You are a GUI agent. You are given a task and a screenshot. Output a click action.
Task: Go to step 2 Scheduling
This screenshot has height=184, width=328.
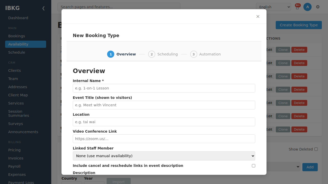point(163,54)
